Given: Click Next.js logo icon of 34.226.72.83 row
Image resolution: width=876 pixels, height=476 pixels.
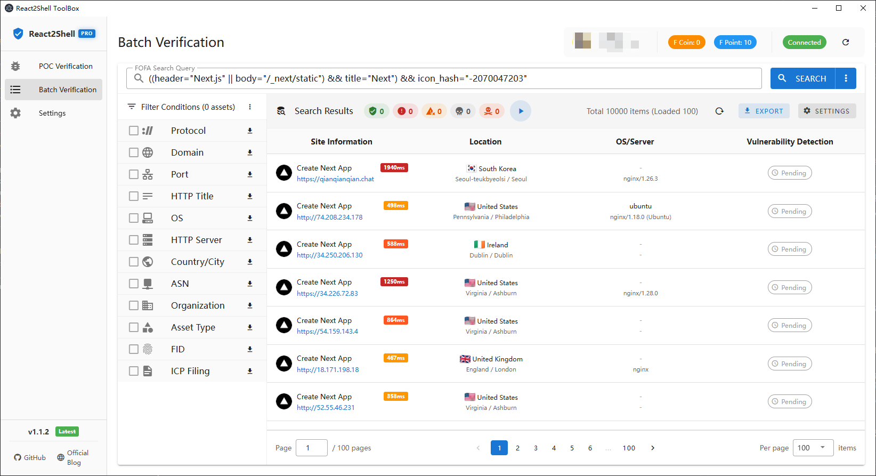Looking at the screenshot, I should [284, 287].
